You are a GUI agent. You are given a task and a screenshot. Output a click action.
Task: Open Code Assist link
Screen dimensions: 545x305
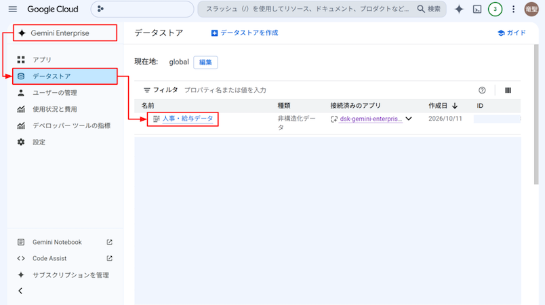[x=49, y=258]
